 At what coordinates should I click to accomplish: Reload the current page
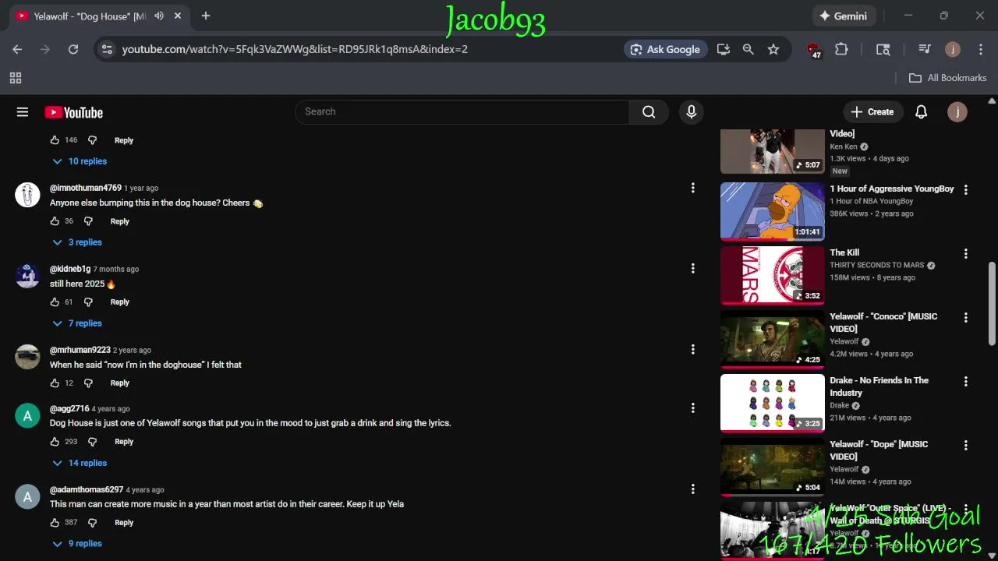(73, 49)
